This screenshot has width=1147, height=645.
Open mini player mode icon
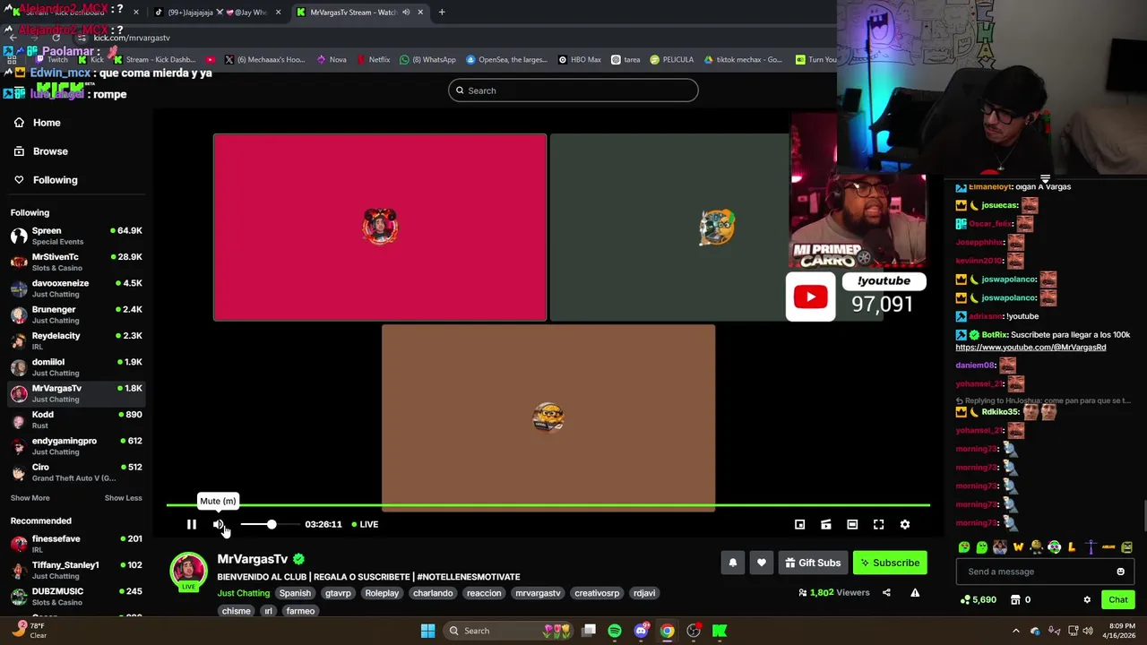pyautogui.click(x=799, y=524)
